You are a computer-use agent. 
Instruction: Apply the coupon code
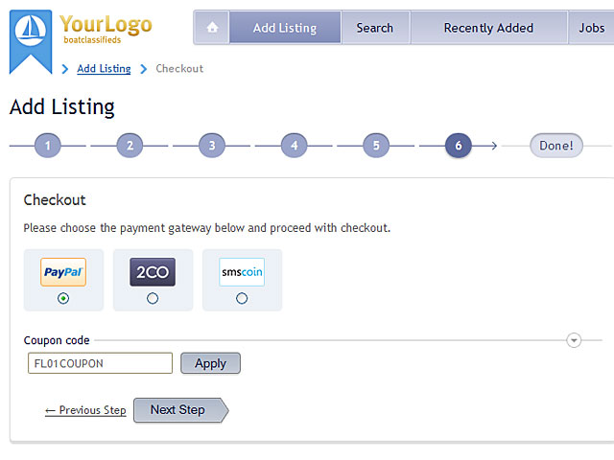211,363
